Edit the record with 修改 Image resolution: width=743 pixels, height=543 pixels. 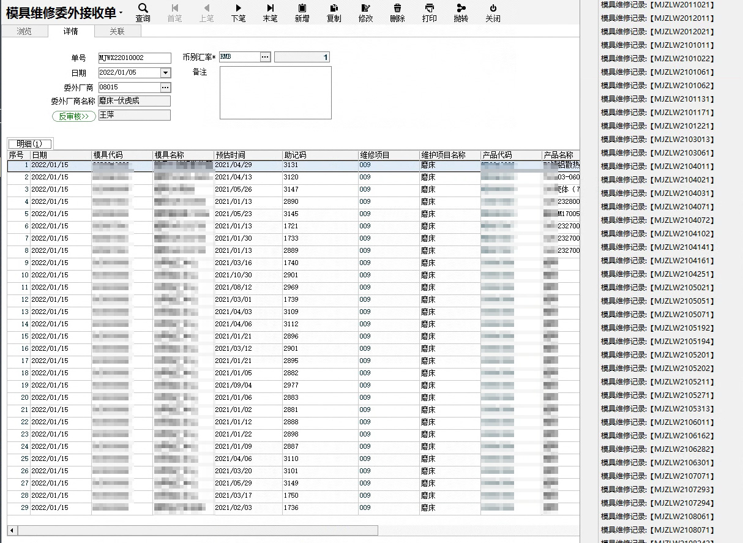tap(365, 13)
